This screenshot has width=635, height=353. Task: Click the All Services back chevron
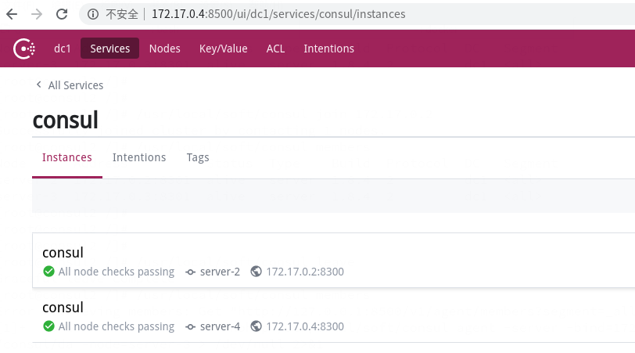(38, 85)
